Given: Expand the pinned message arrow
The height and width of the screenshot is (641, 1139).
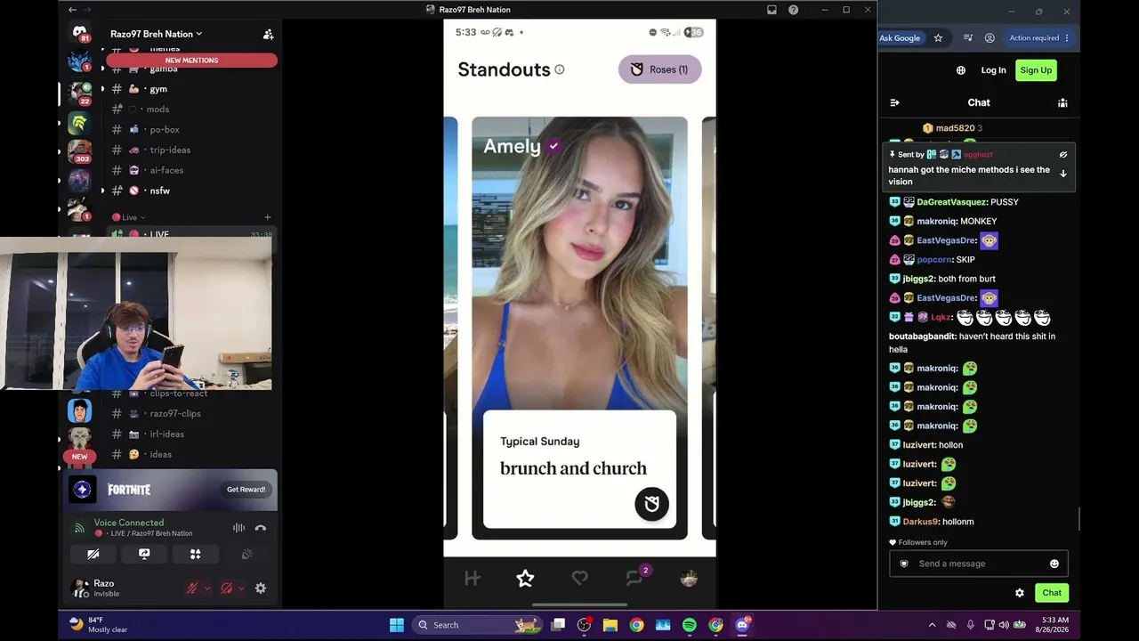Looking at the screenshot, I should [1063, 174].
